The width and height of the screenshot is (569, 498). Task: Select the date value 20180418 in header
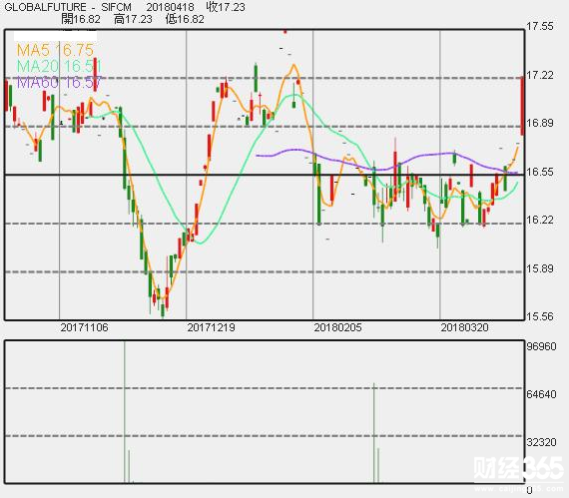pos(170,7)
